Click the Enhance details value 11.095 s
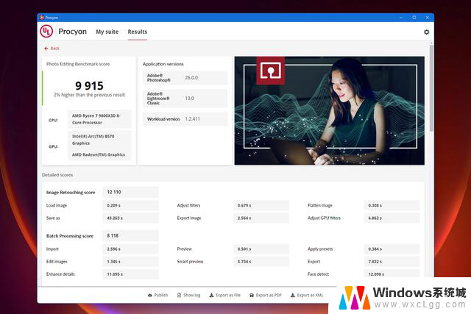Image resolution: width=471 pixels, height=314 pixels. pos(130,274)
